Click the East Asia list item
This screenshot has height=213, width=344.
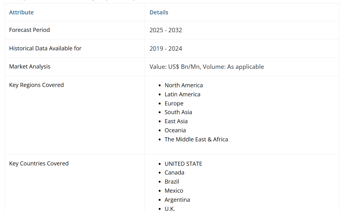pyautogui.click(x=176, y=121)
